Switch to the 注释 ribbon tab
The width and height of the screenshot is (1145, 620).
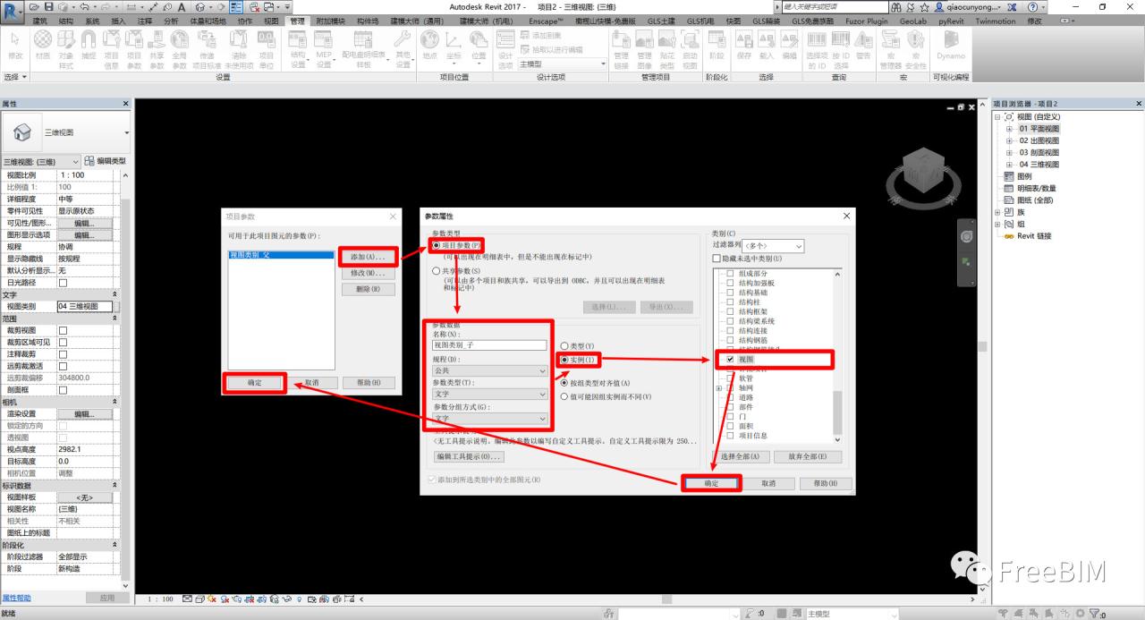point(145,21)
